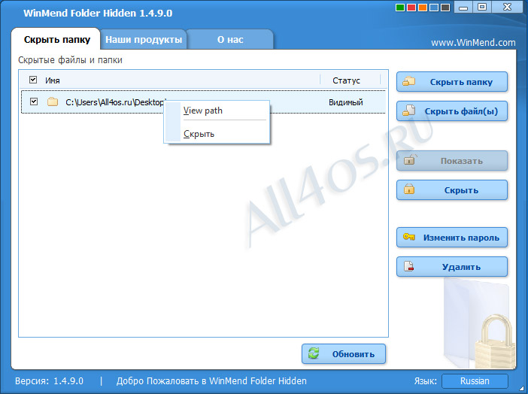Select the blue color theme swatch

(x=434, y=8)
